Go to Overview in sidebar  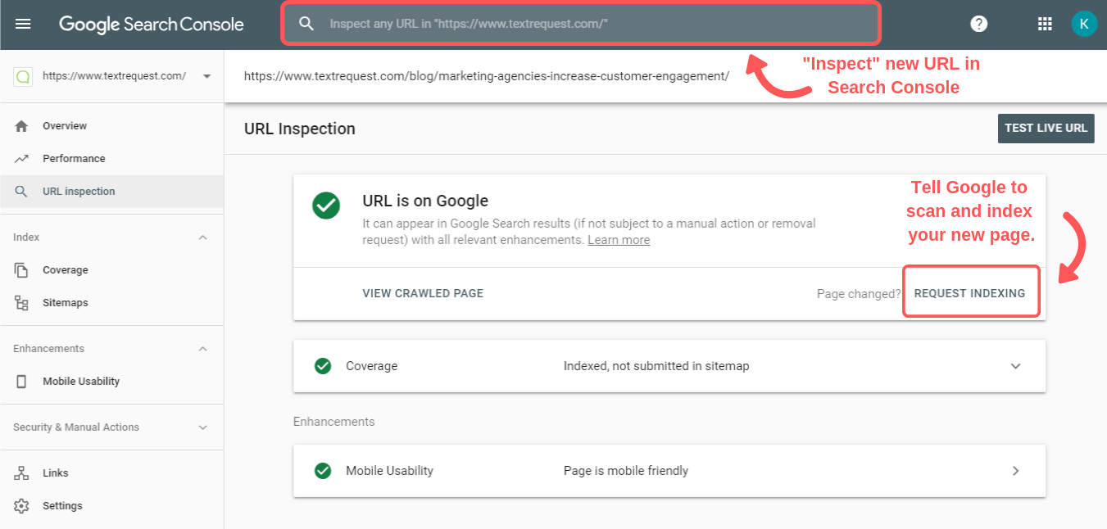tap(65, 126)
